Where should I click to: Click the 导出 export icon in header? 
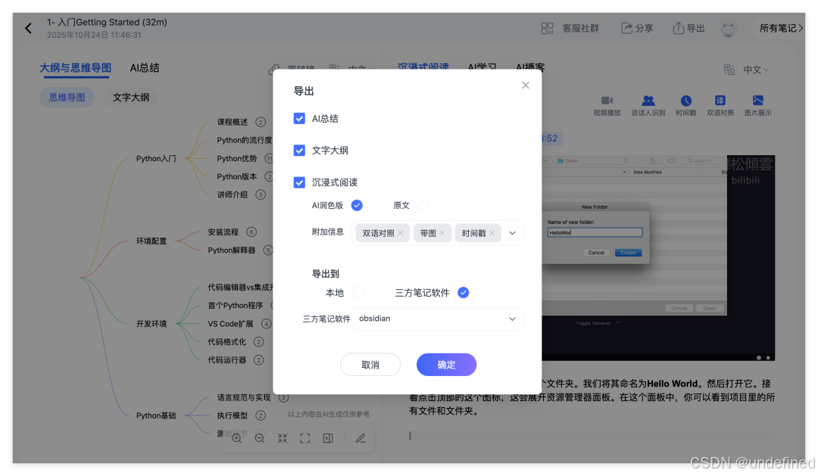[678, 28]
